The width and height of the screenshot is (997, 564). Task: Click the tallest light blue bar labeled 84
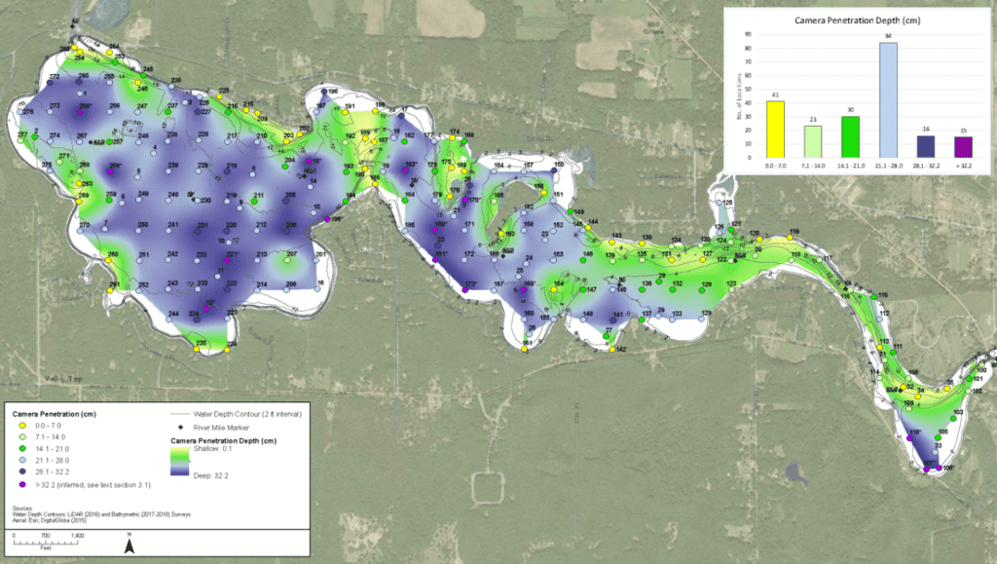tap(888, 99)
